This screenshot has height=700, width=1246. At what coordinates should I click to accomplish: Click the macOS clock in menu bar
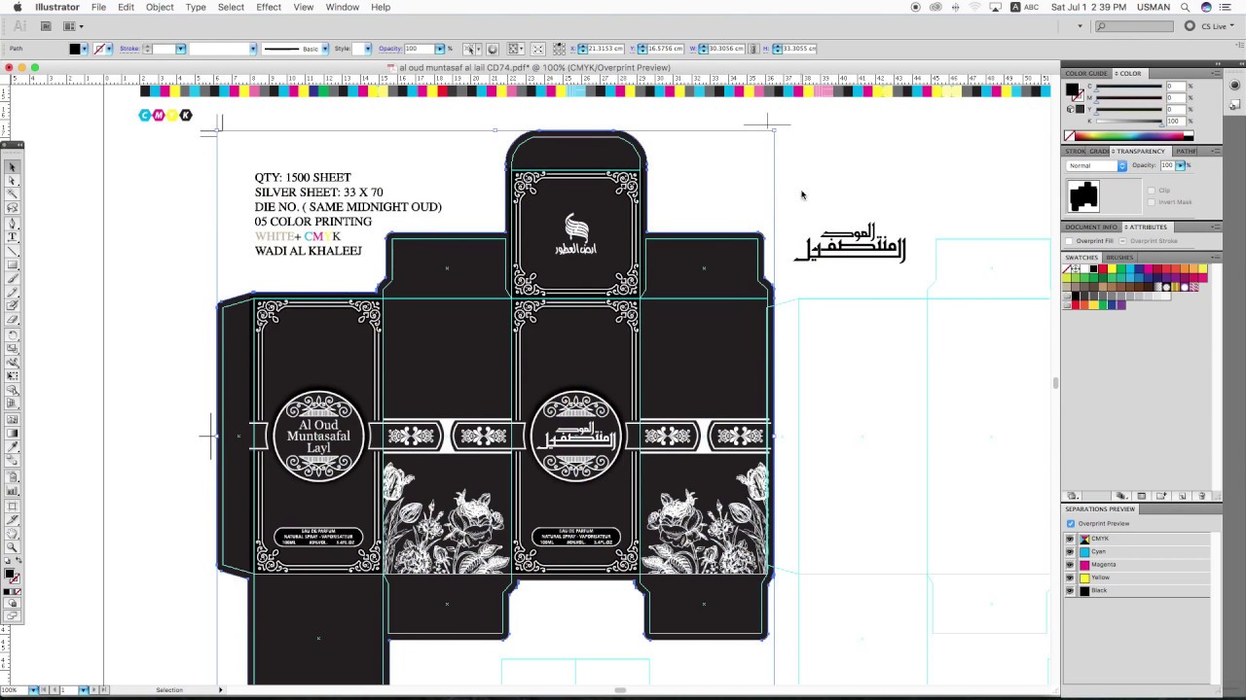tap(1088, 7)
